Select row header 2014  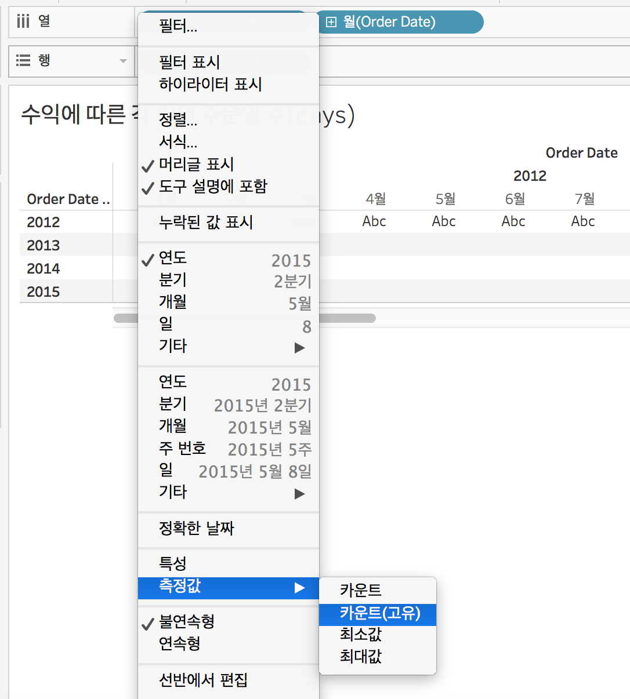(x=44, y=268)
